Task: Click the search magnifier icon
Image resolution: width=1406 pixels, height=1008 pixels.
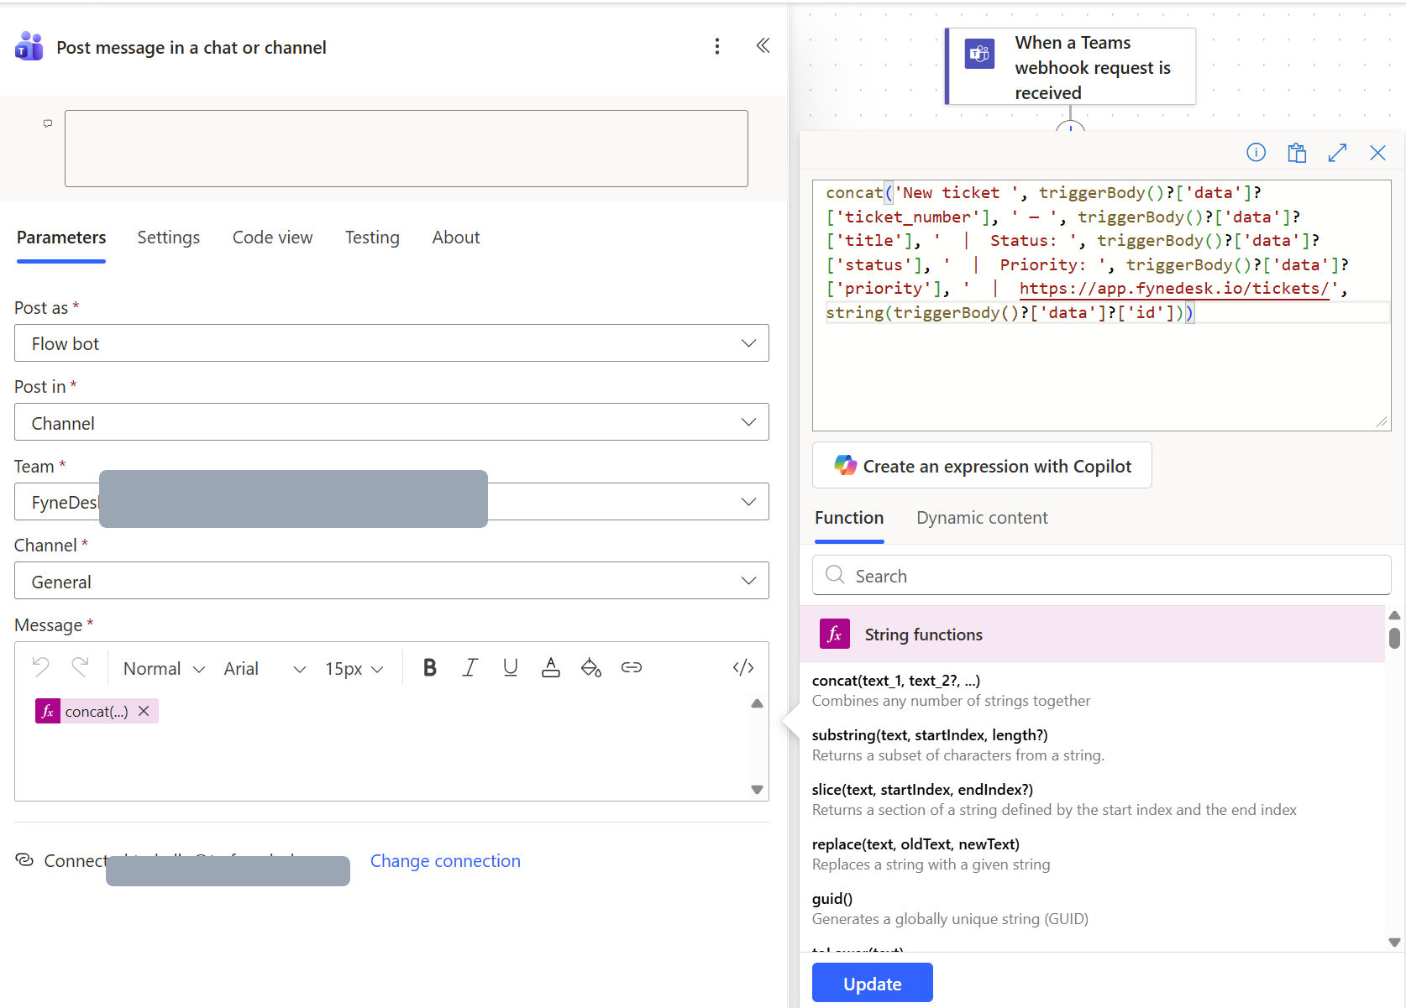Action: click(835, 575)
